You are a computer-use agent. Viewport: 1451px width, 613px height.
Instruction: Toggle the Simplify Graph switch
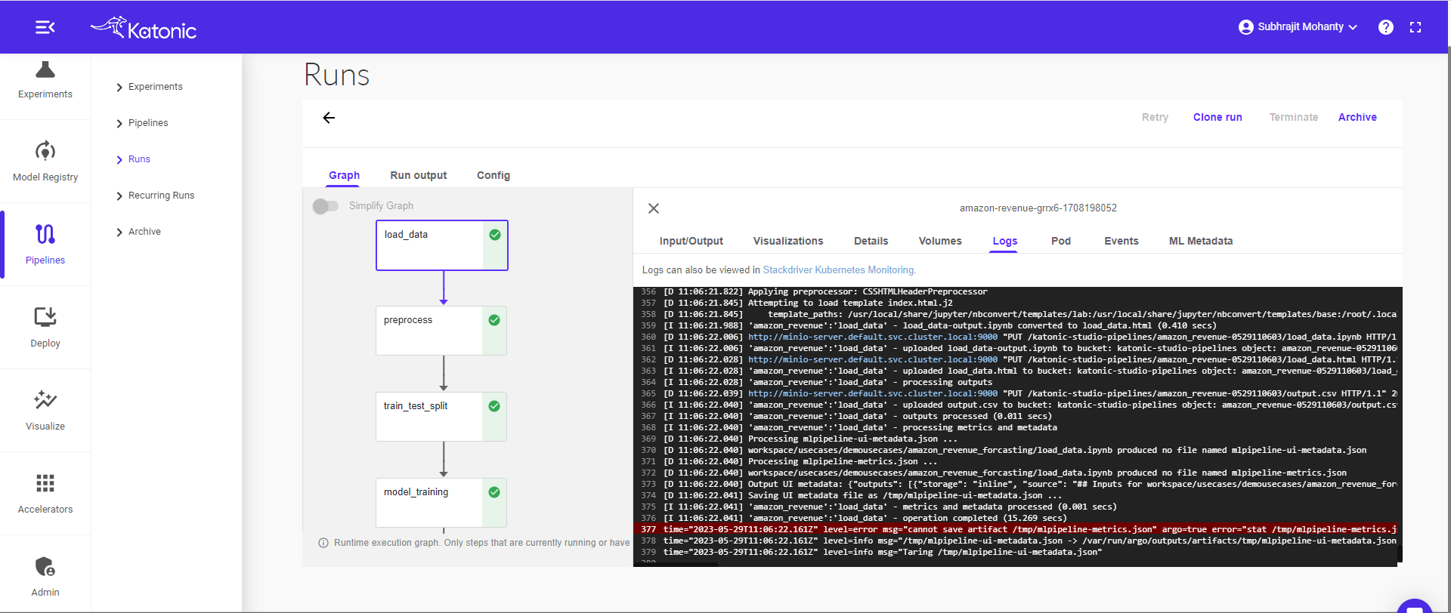(x=326, y=206)
